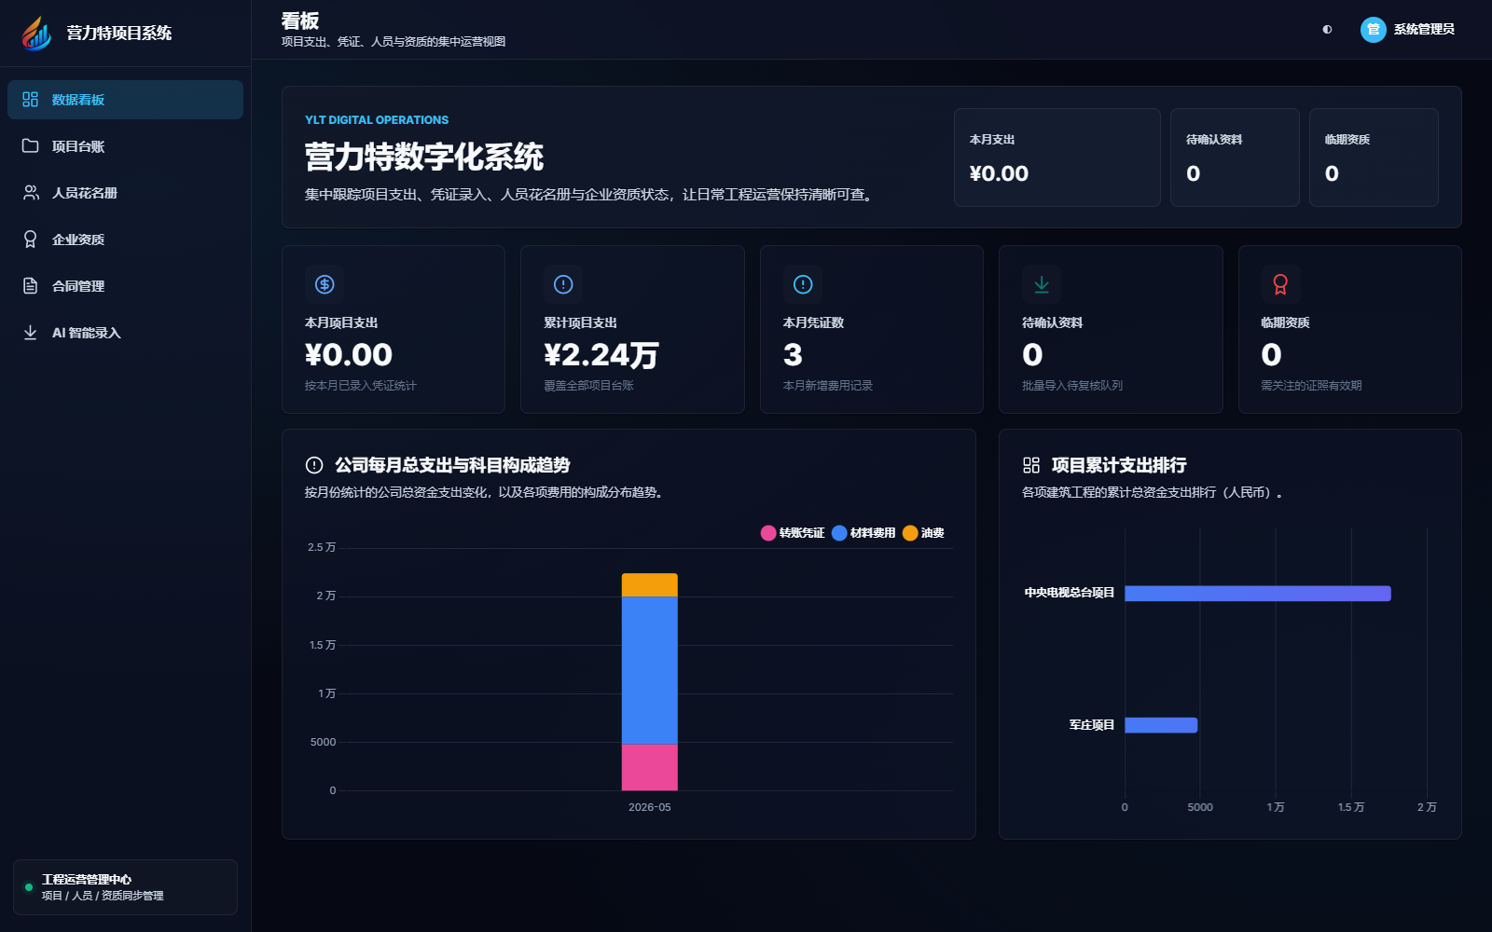The height and width of the screenshot is (932, 1492).
Task: Click the alert icon on 本月凭证数 card
Action: (803, 284)
